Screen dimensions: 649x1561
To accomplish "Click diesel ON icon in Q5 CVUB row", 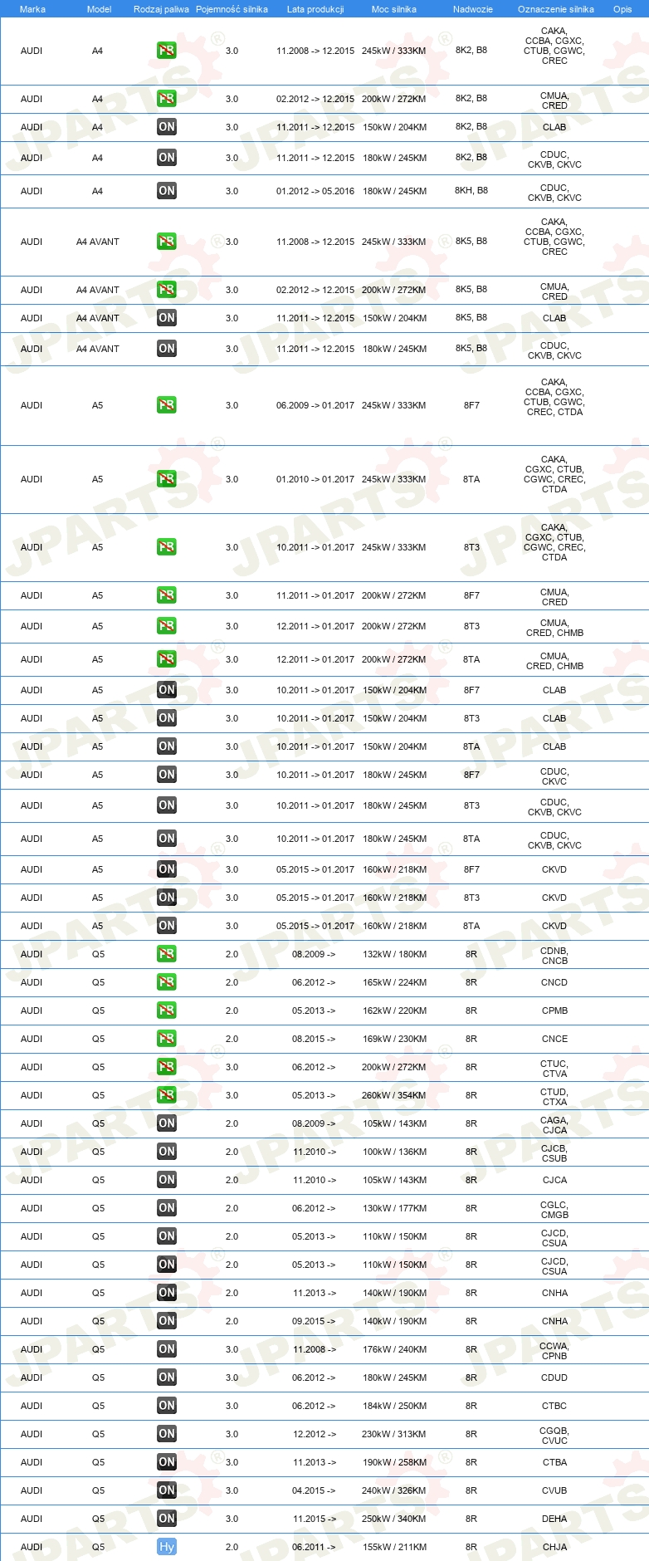I will [x=166, y=1490].
